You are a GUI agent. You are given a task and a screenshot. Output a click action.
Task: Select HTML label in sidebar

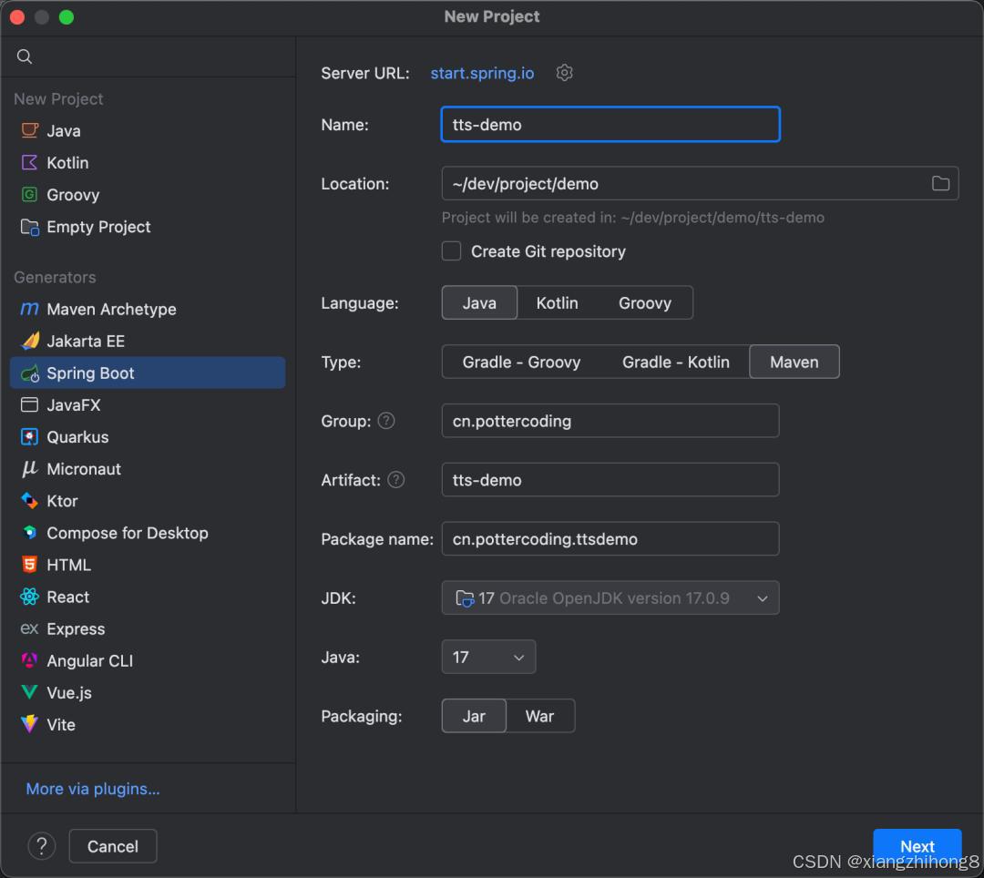click(68, 565)
